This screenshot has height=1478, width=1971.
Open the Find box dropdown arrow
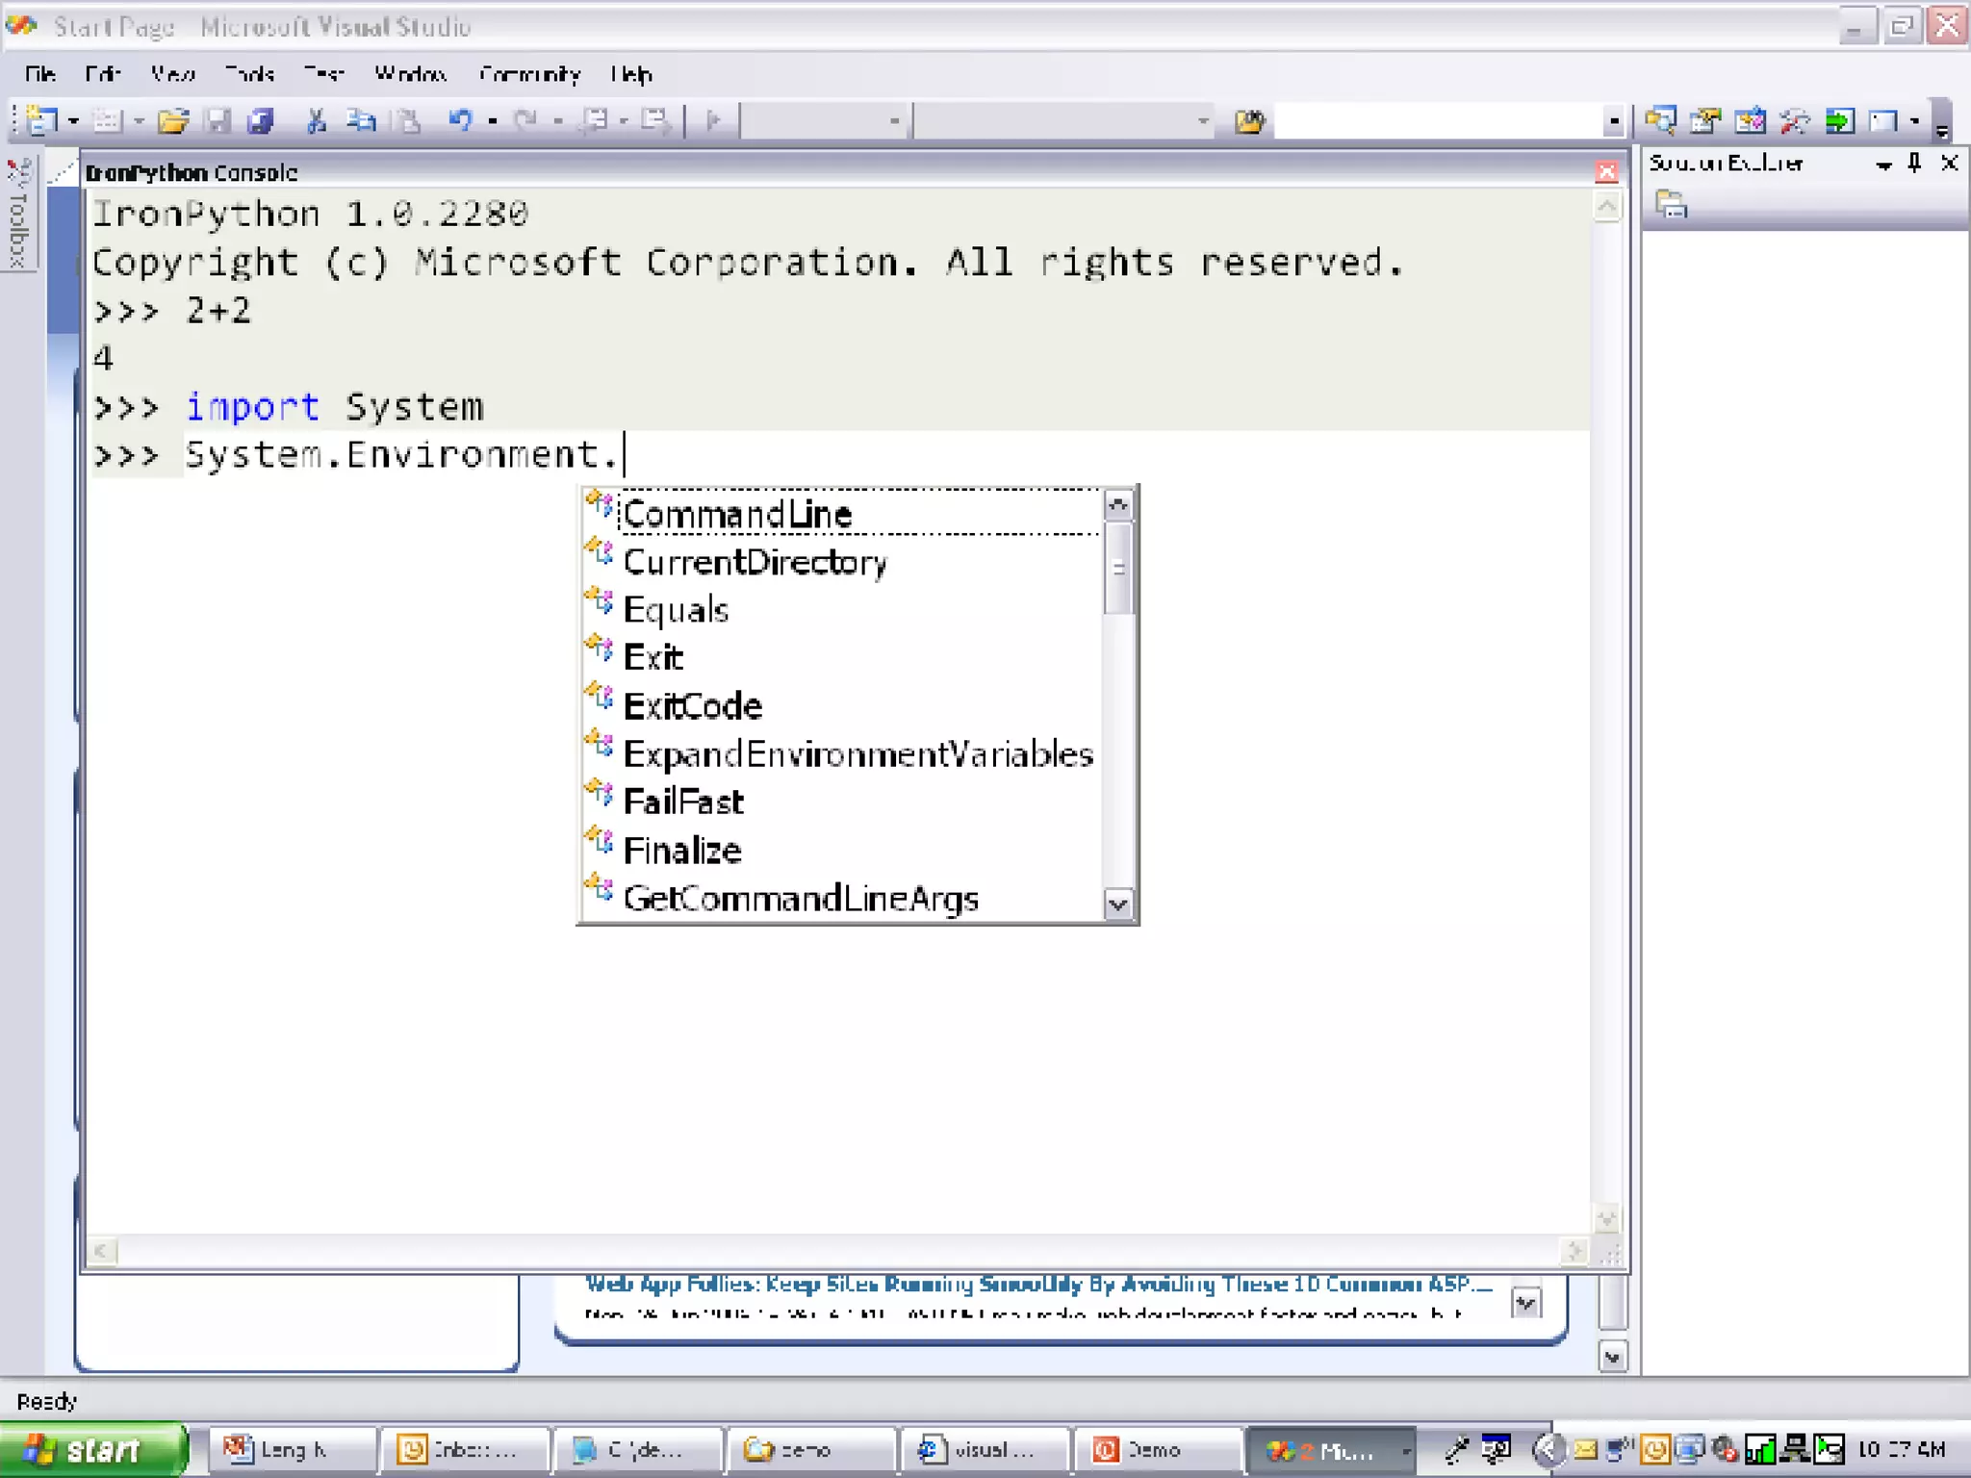pyautogui.click(x=1614, y=121)
